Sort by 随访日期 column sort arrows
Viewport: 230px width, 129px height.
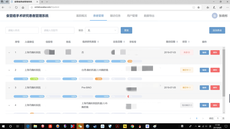pos(177,42)
